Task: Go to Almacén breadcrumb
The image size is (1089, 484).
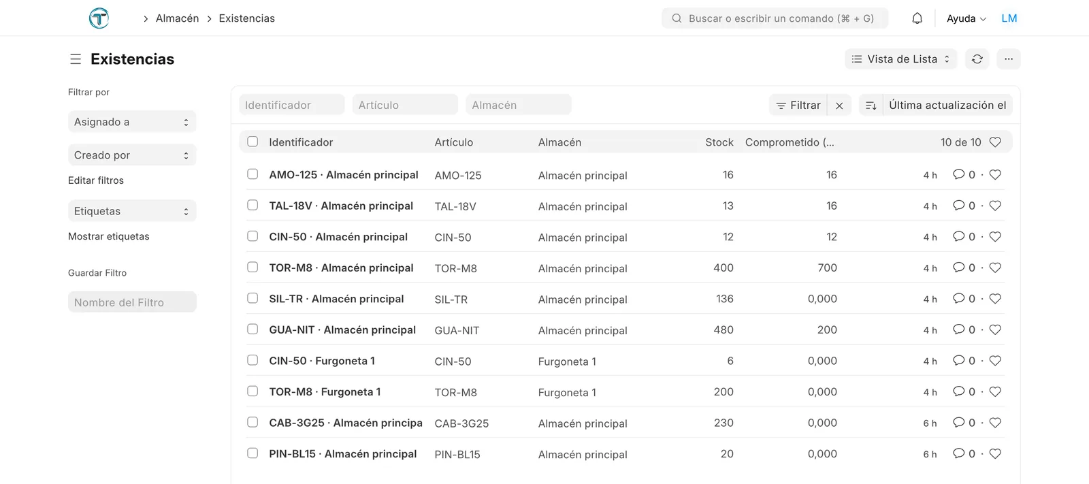Action: (x=178, y=18)
